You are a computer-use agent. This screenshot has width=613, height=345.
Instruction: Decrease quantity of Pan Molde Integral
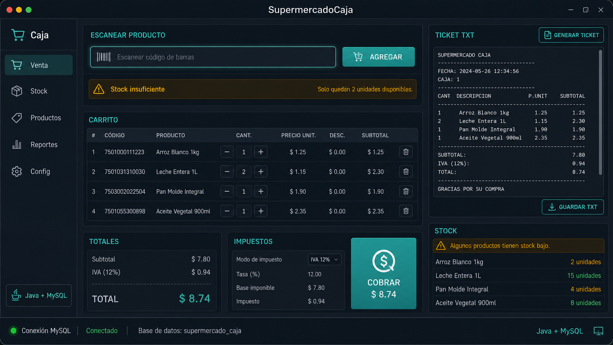coord(227,191)
